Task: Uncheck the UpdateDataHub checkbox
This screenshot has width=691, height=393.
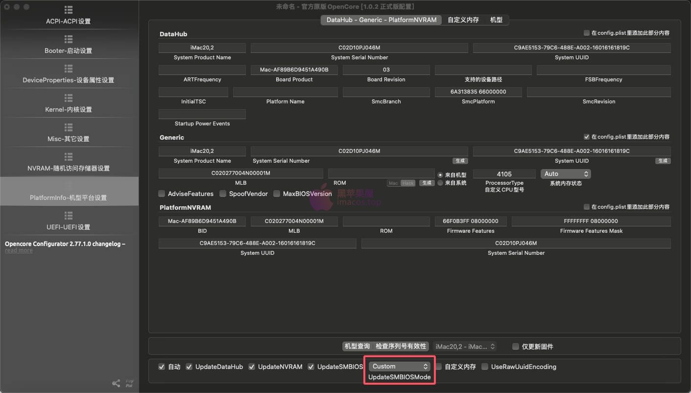Action: point(189,367)
